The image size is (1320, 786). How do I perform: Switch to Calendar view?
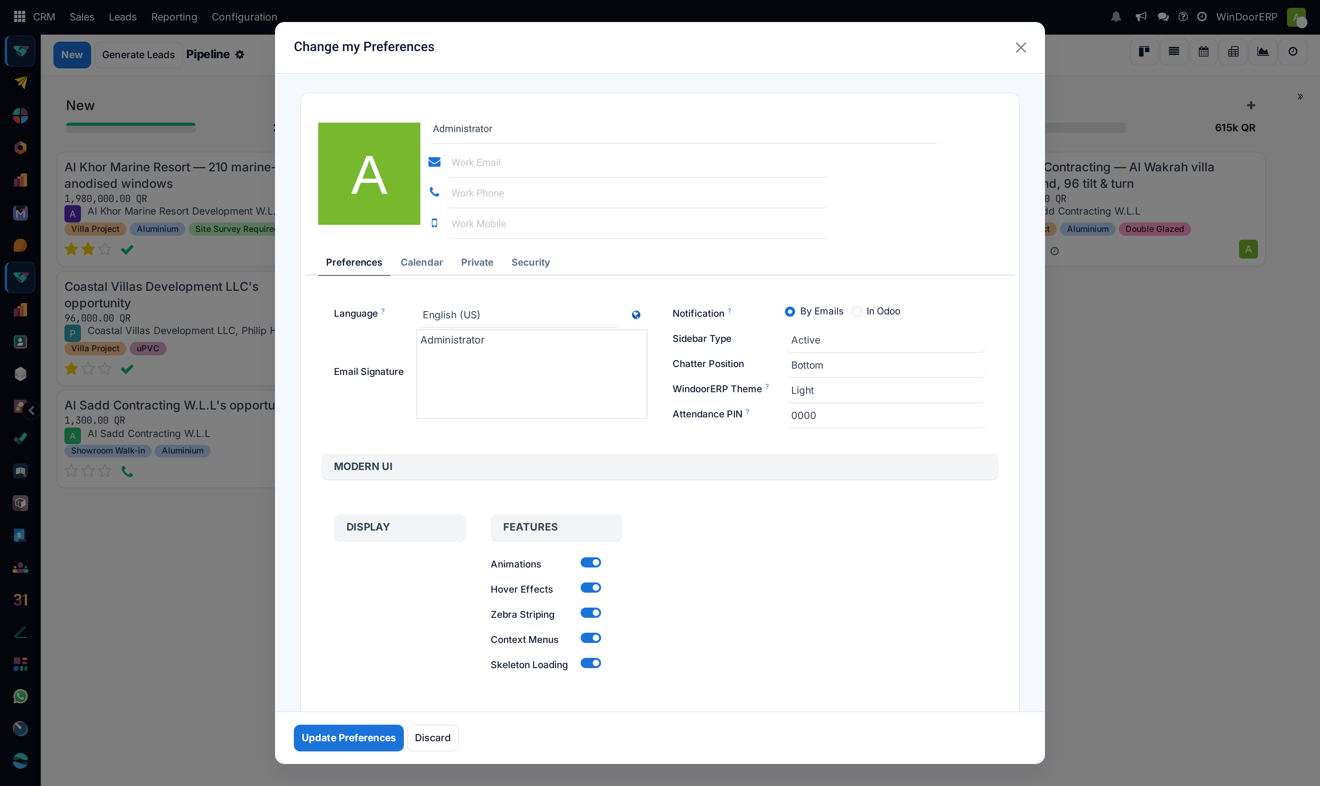point(1203,51)
